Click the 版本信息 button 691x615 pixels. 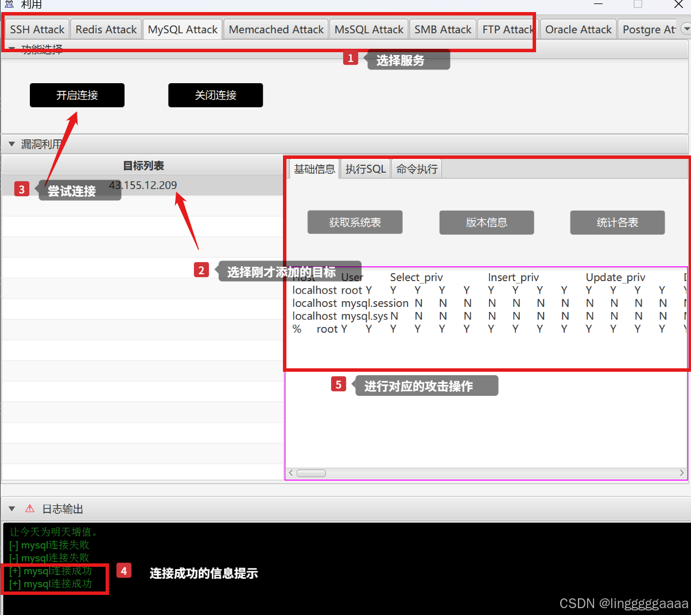click(x=487, y=223)
